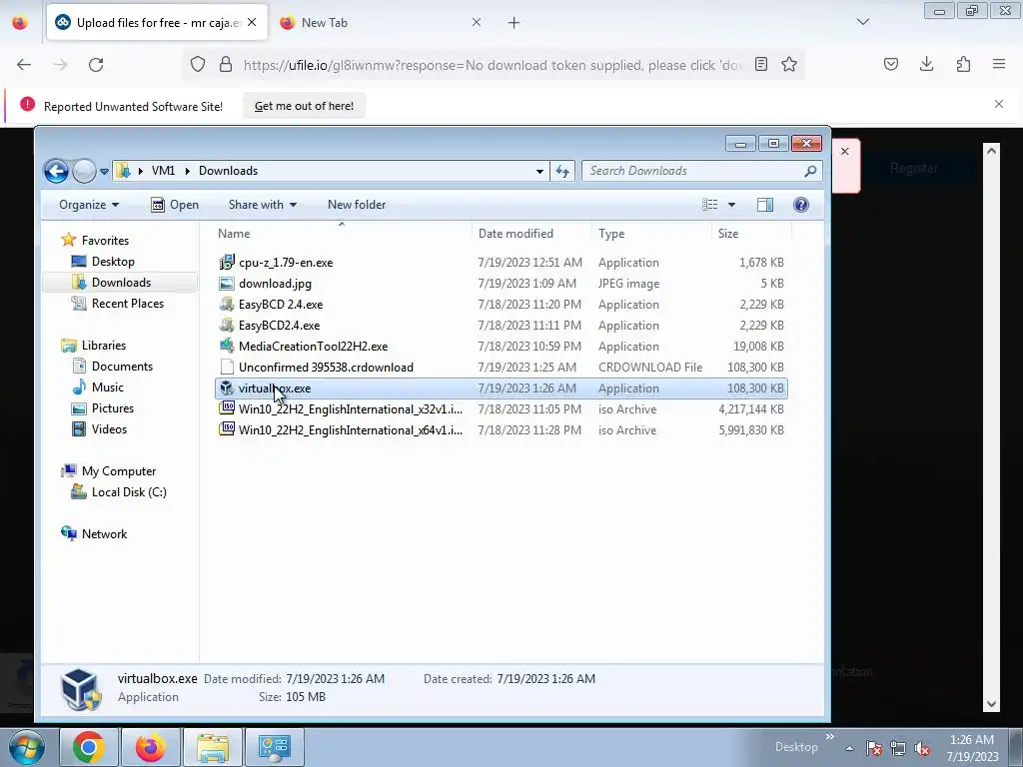The image size is (1023, 767).
Task: Toggle reader view in address bar
Action: coord(760,64)
